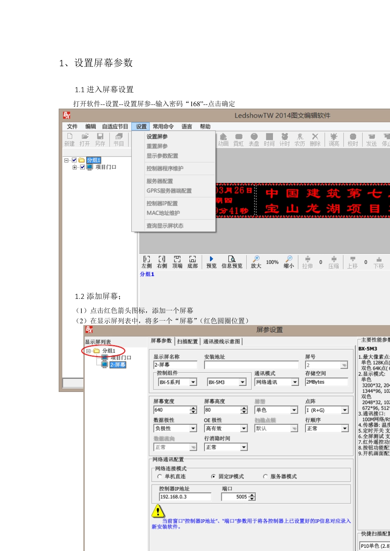The image size is (390, 551).
Task: Click the 拉伸 (Stretch) icon
Action: pyautogui.click(x=308, y=259)
